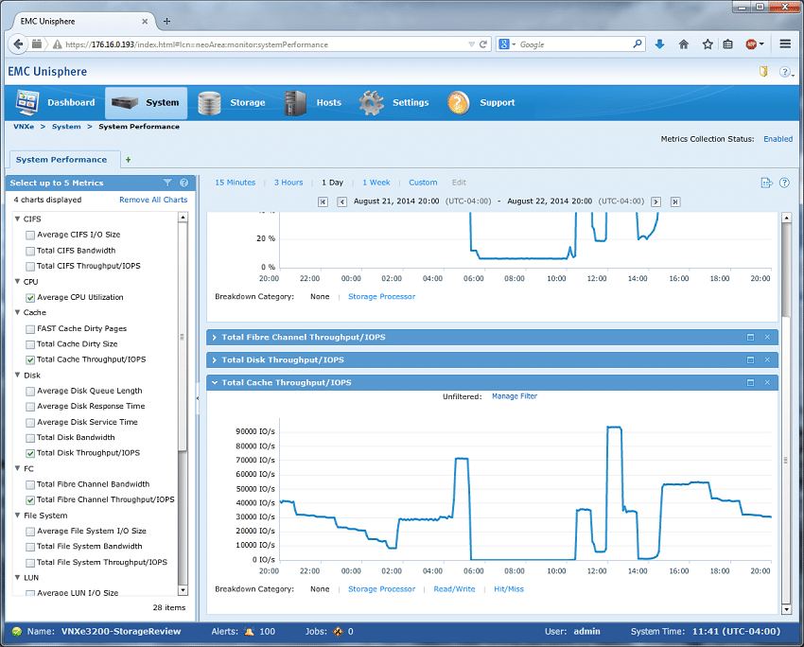The image size is (804, 647).
Task: Uncheck Total Disk Throughput/IOPS metric
Action: pyautogui.click(x=30, y=454)
